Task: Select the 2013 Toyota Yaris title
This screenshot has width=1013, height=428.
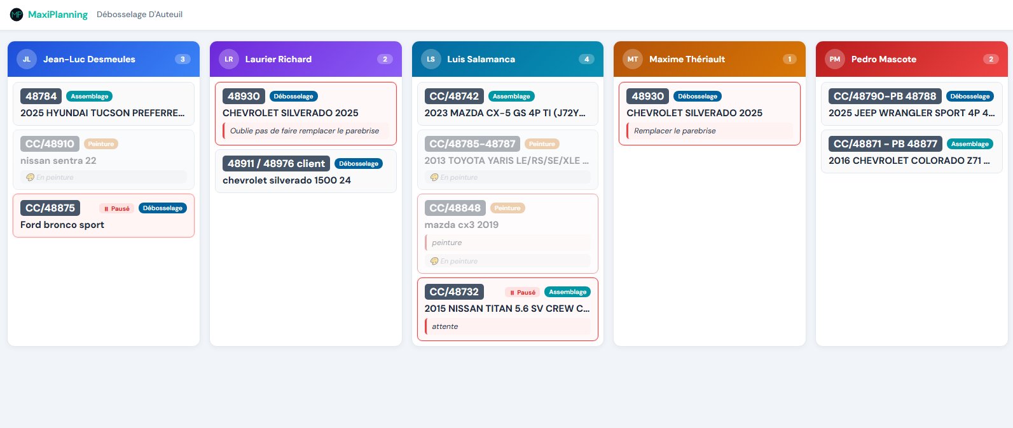Action: point(507,161)
